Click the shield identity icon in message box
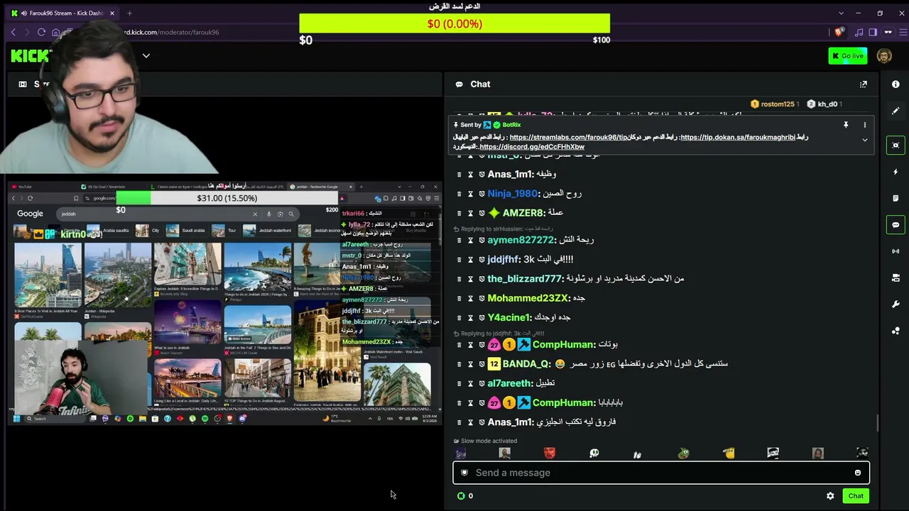909x511 pixels. [464, 473]
